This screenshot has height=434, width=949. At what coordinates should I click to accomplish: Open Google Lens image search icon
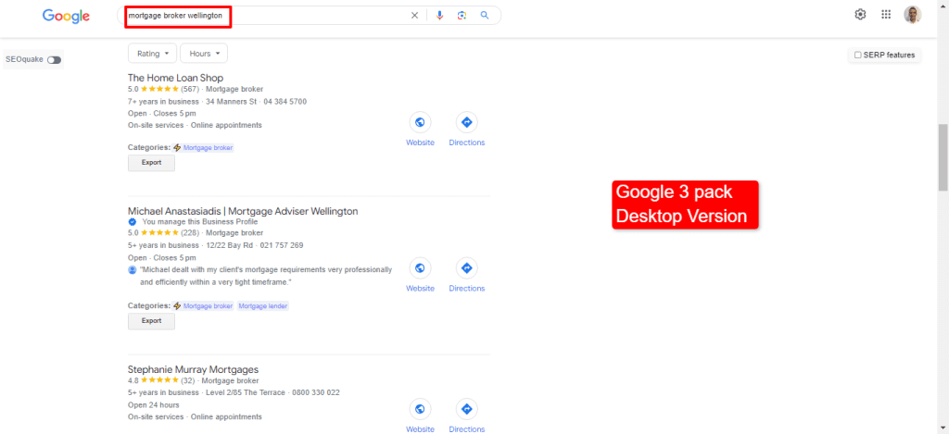coord(462,16)
